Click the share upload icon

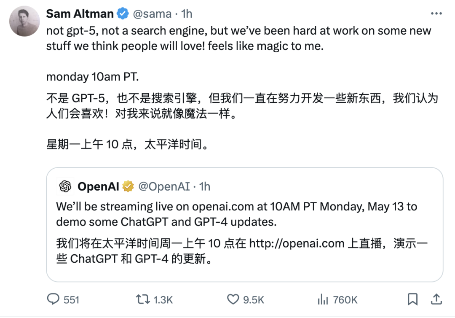[437, 299]
